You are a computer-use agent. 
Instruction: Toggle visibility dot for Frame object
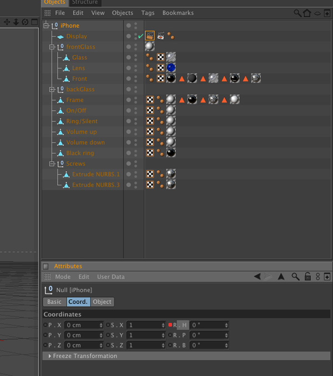pyautogui.click(x=129, y=100)
